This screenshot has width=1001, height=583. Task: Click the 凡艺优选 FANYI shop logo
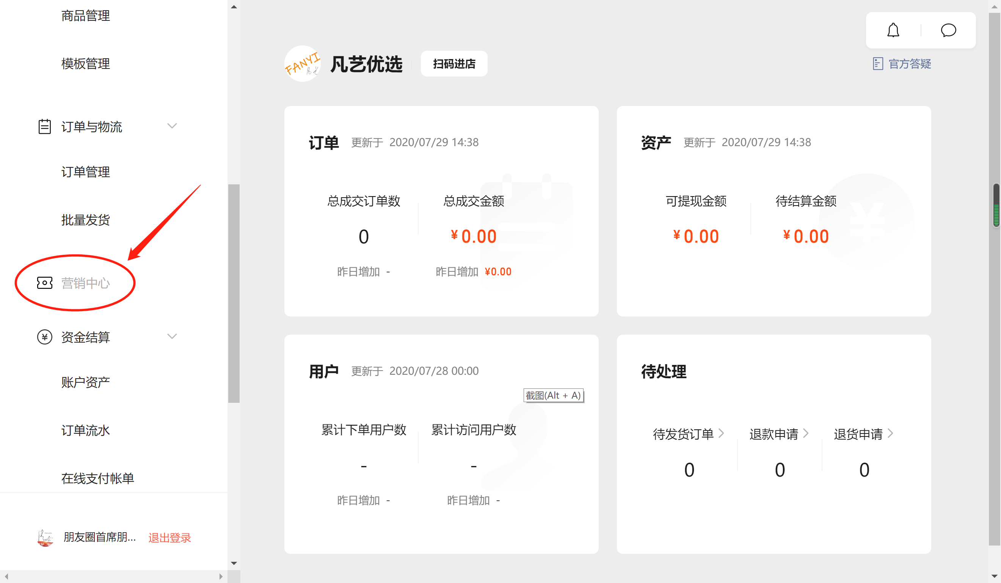tap(303, 64)
